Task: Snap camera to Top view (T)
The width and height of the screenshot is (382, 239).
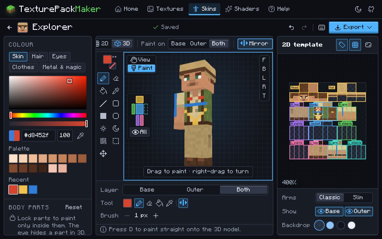Action: coord(264,96)
